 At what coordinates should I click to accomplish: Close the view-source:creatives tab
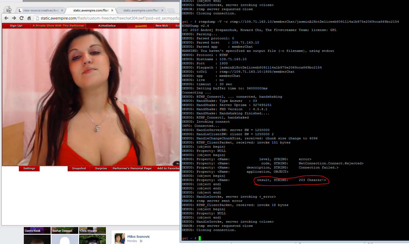[x=62, y=10]
